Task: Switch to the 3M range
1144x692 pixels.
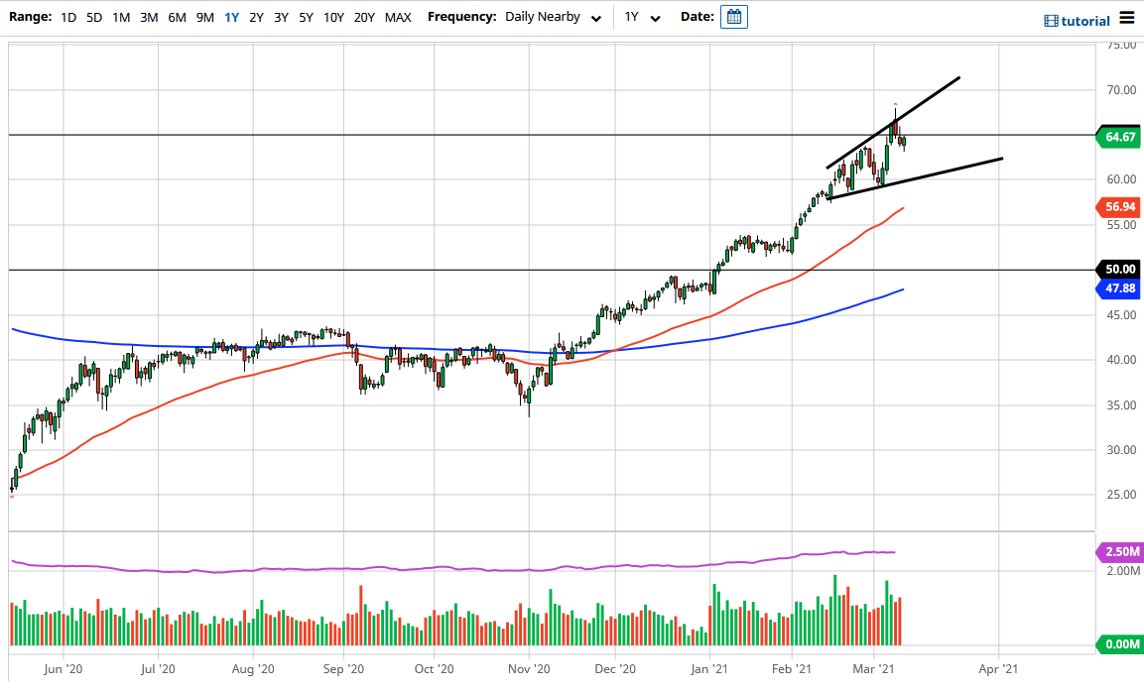Action: 147,17
